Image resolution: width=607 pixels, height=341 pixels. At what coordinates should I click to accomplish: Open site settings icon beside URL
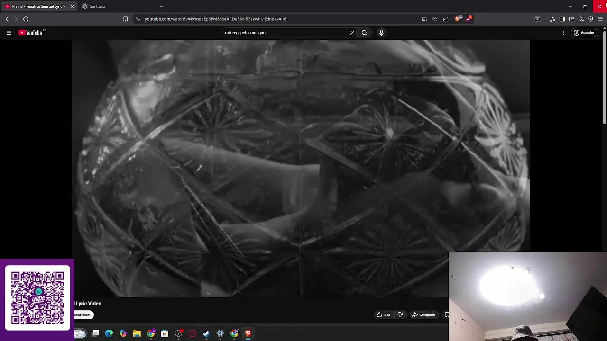pyautogui.click(x=138, y=19)
